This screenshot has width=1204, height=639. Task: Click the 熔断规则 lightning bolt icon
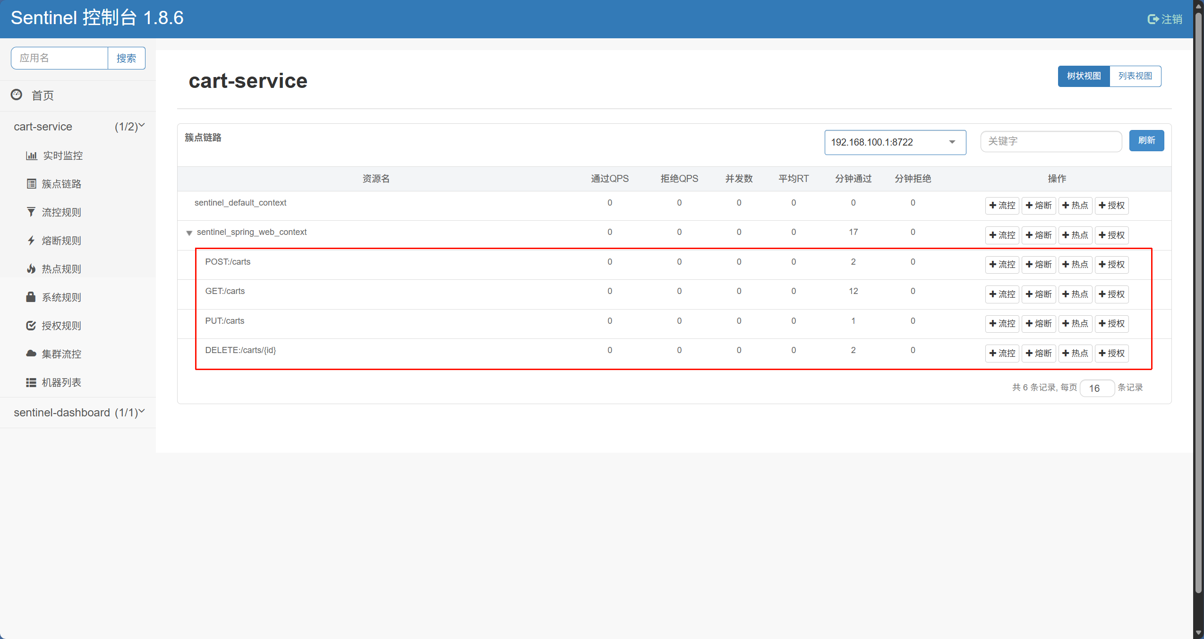coord(31,241)
